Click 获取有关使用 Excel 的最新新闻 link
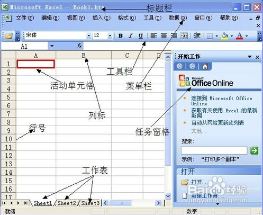 [224, 113]
